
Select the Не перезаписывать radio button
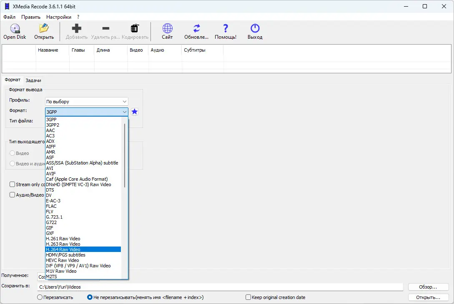90,297
